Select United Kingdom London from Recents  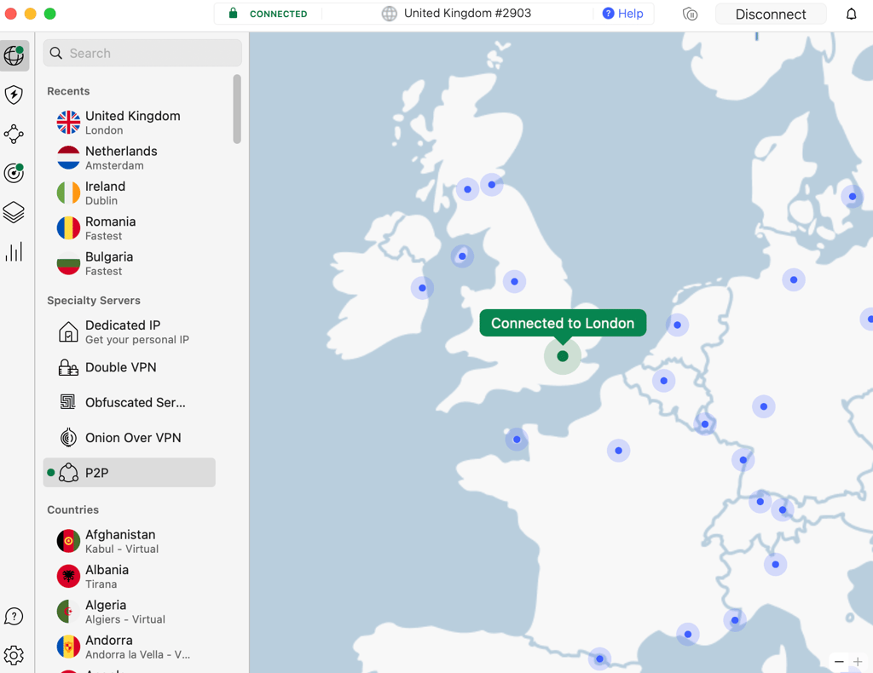click(130, 123)
